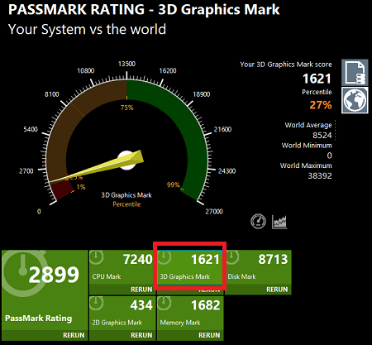Screen dimensions: 372x345
Task: Click the orange Percentile label under gauge
Action: [126, 204]
